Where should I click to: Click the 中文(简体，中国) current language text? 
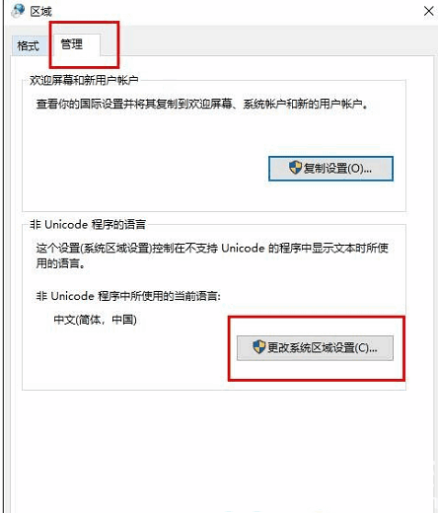[x=95, y=320]
